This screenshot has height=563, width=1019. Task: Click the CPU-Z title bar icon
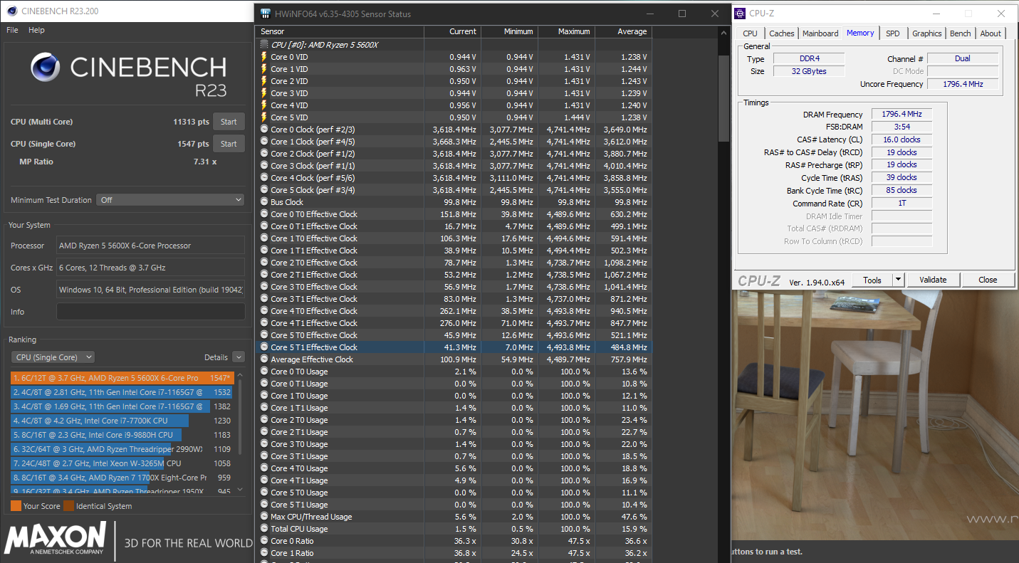[x=741, y=13]
